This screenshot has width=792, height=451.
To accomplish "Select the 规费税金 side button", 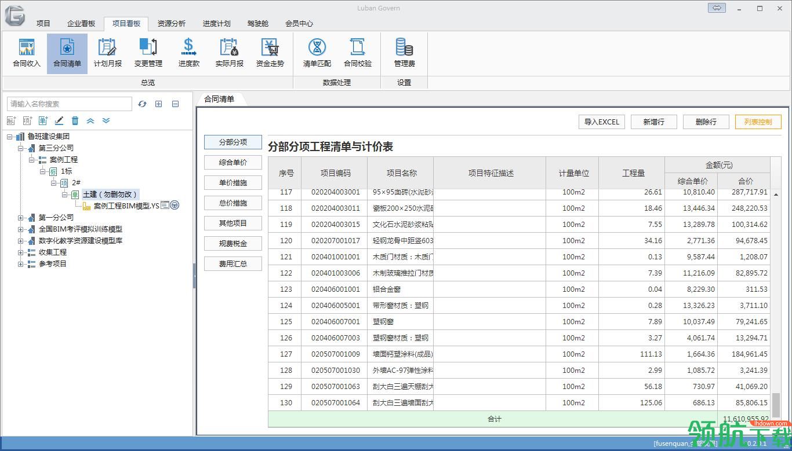I will click(233, 244).
